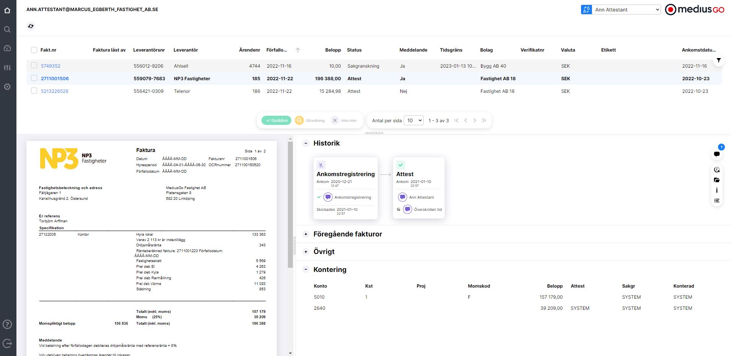
Task: Select the checkbox for NP3 Fastigheter invoice
Action: tap(34, 78)
